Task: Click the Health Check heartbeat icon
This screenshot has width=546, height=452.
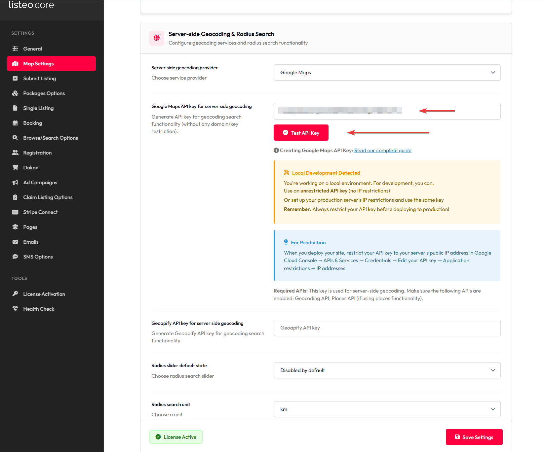Action: click(x=15, y=308)
